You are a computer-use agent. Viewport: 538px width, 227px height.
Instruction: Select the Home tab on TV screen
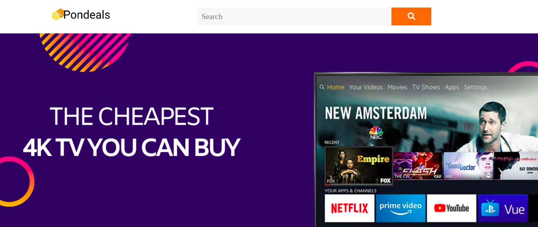point(336,87)
